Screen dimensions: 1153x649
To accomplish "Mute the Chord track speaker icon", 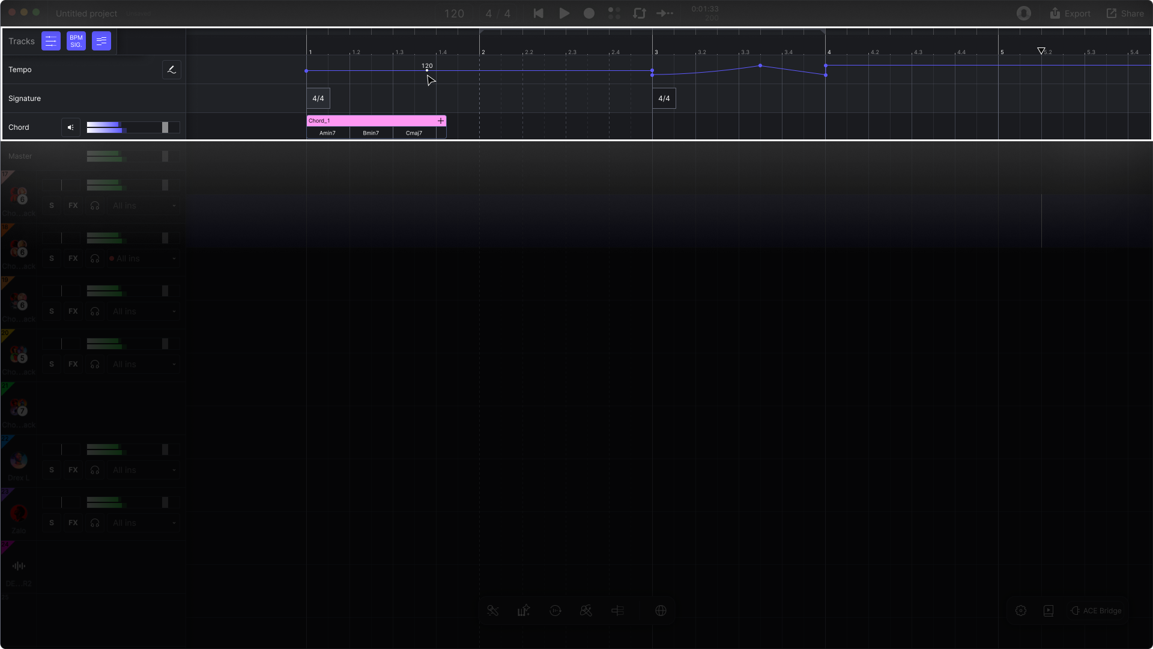I will (x=71, y=127).
